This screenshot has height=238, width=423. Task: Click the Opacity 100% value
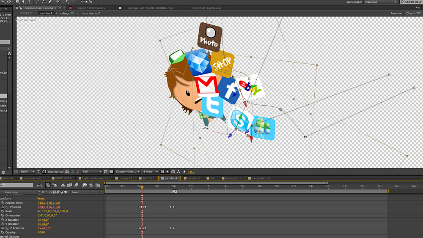[x=41, y=233]
